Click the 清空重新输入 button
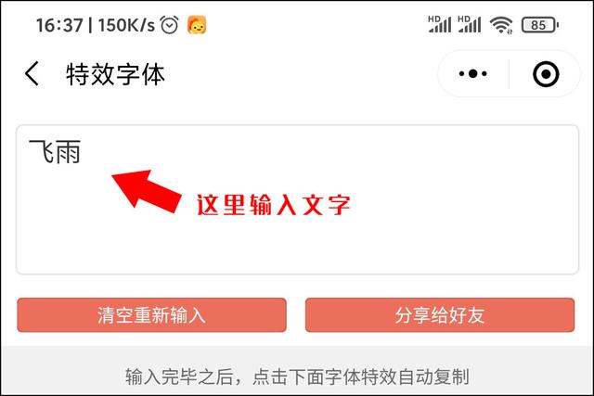This screenshot has height=396, width=594. [x=151, y=315]
